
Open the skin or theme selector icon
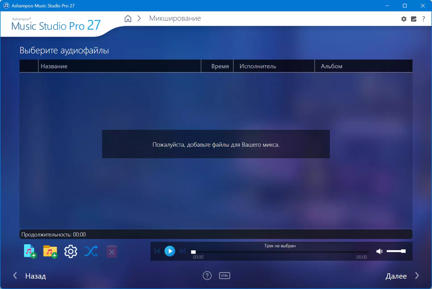point(414,19)
